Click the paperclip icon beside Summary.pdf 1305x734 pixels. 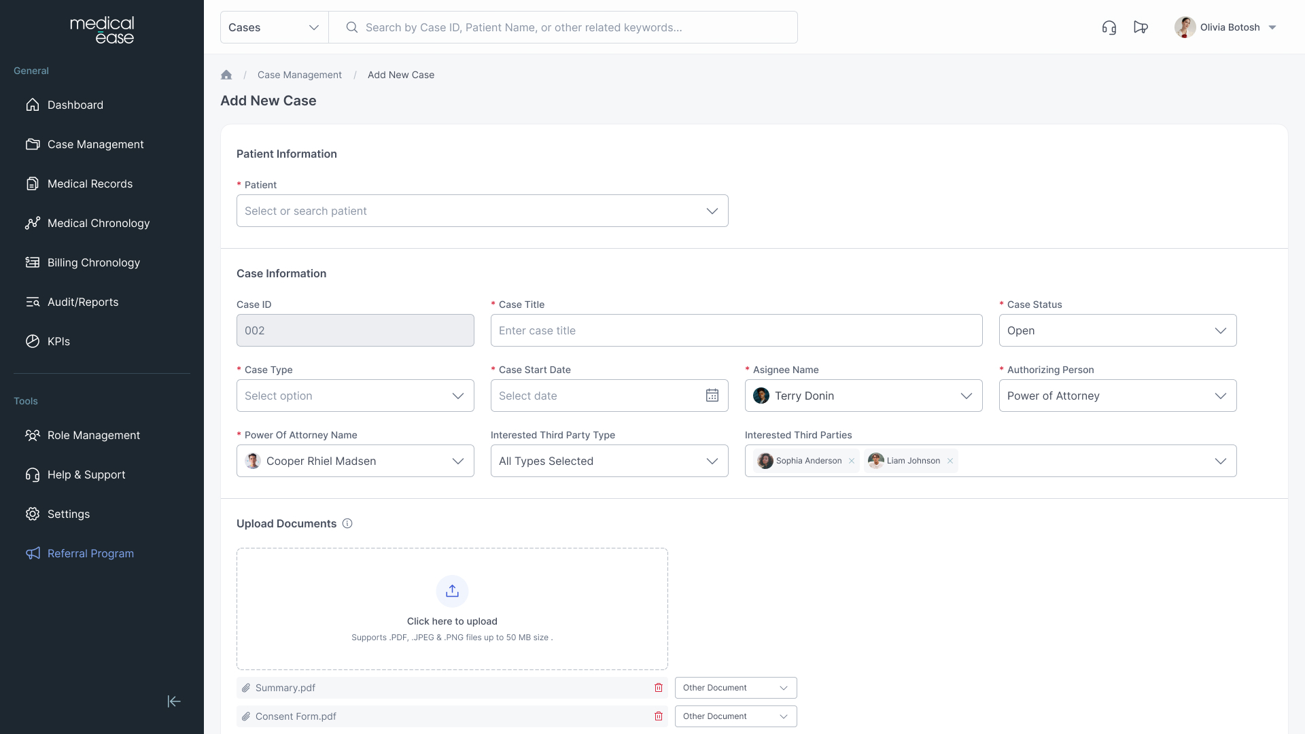coord(246,688)
